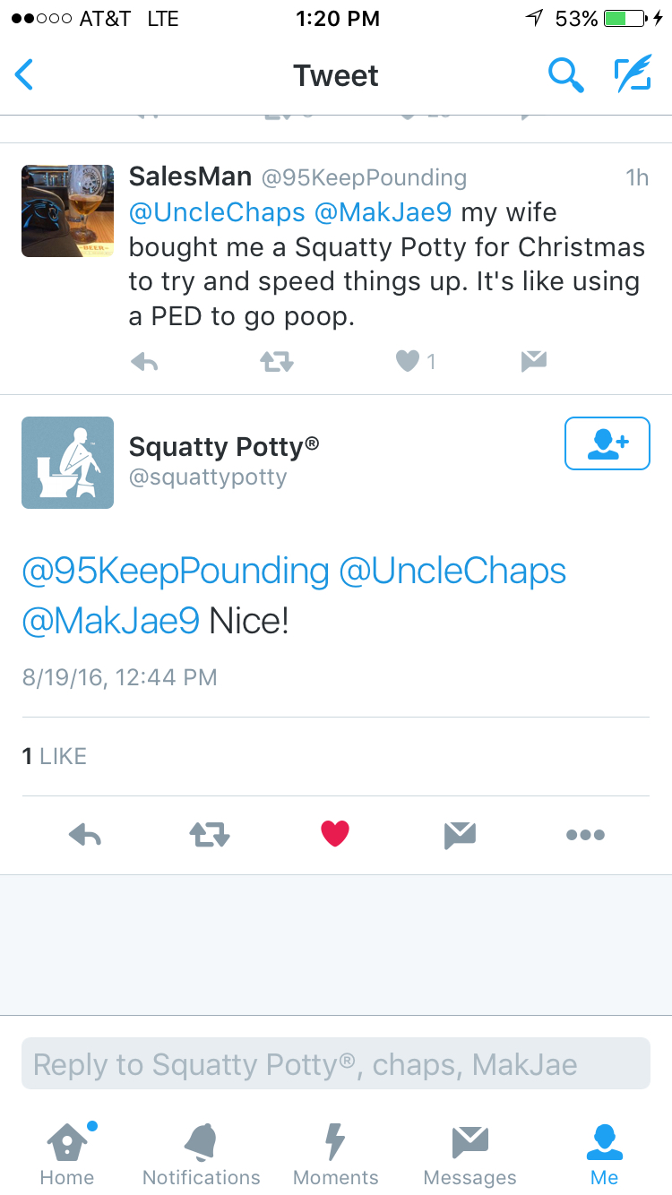The image size is (672, 1195).
Task: Open search with magnifying glass icon
Action: tap(565, 75)
